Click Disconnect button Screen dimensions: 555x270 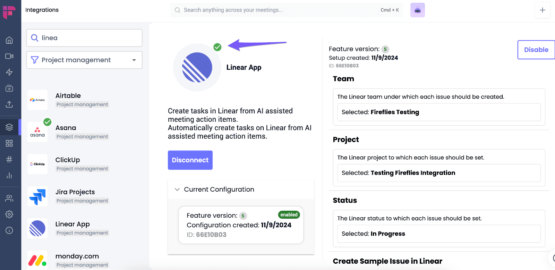tap(190, 160)
